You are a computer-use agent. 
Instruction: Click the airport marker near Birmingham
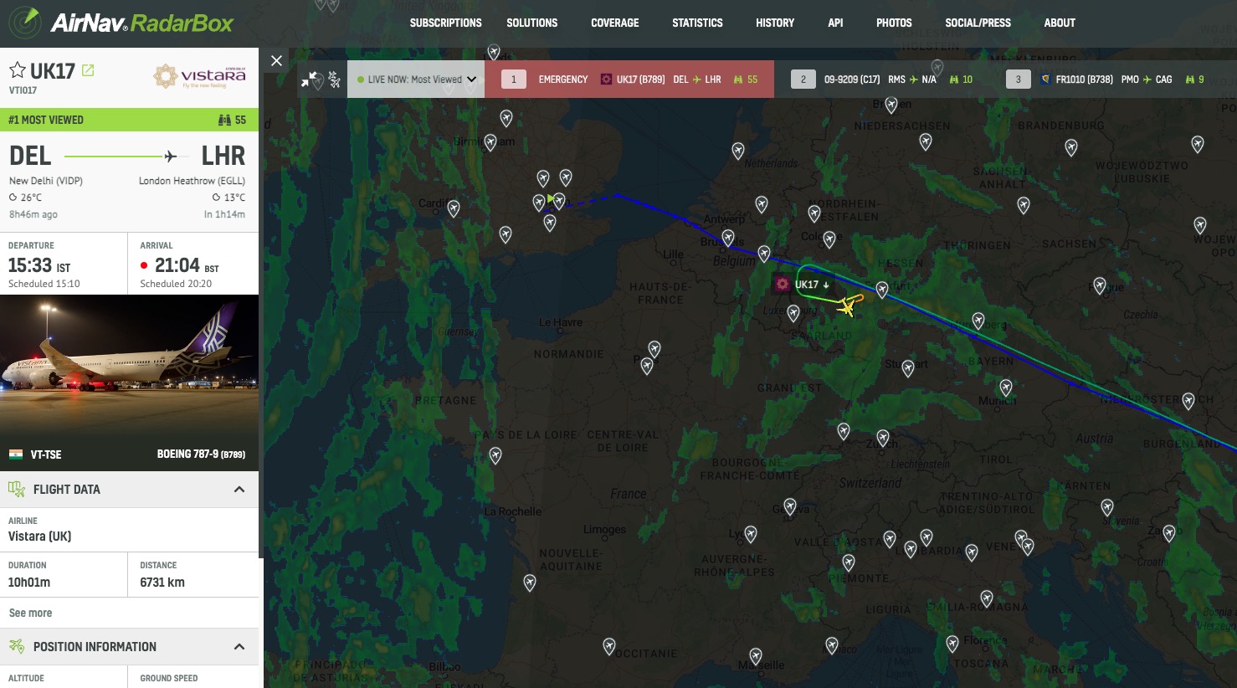[x=490, y=142]
